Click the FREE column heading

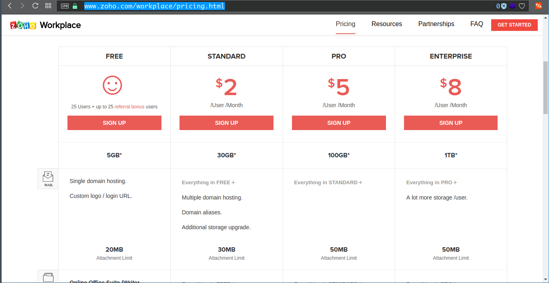point(114,56)
